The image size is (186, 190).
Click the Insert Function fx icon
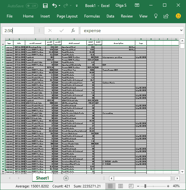(x=73, y=31)
